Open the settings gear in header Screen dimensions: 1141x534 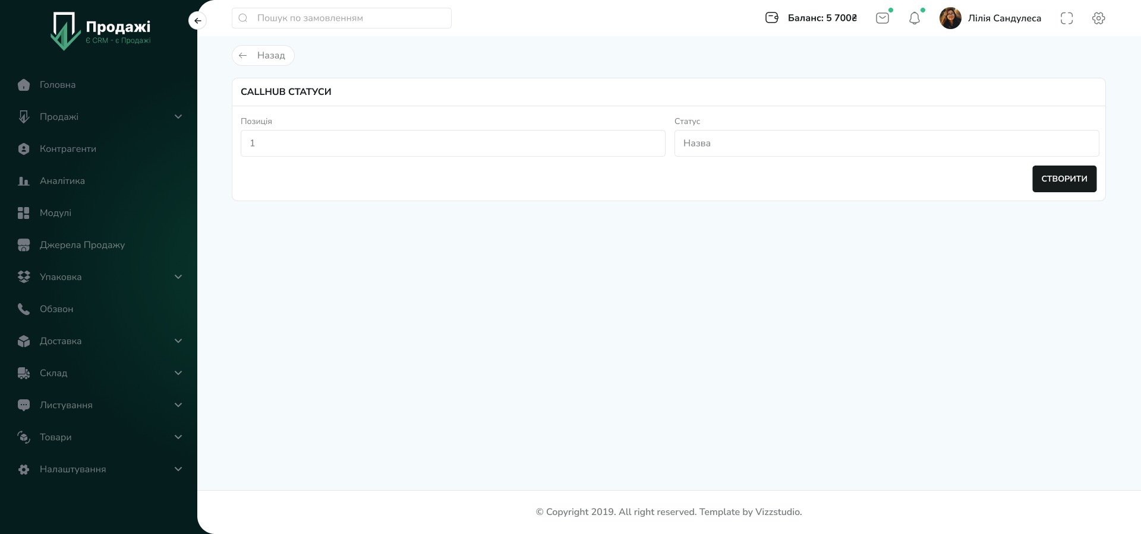tap(1099, 18)
